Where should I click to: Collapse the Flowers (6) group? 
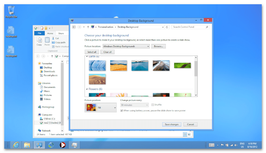87,89
